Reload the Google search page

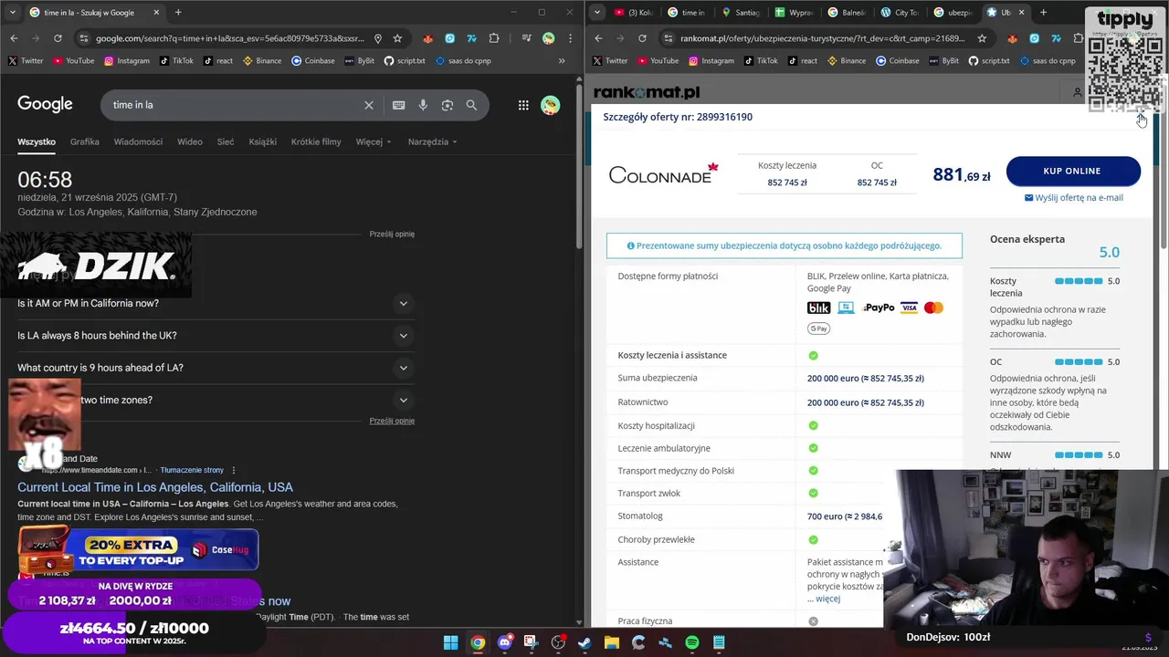coord(58,38)
